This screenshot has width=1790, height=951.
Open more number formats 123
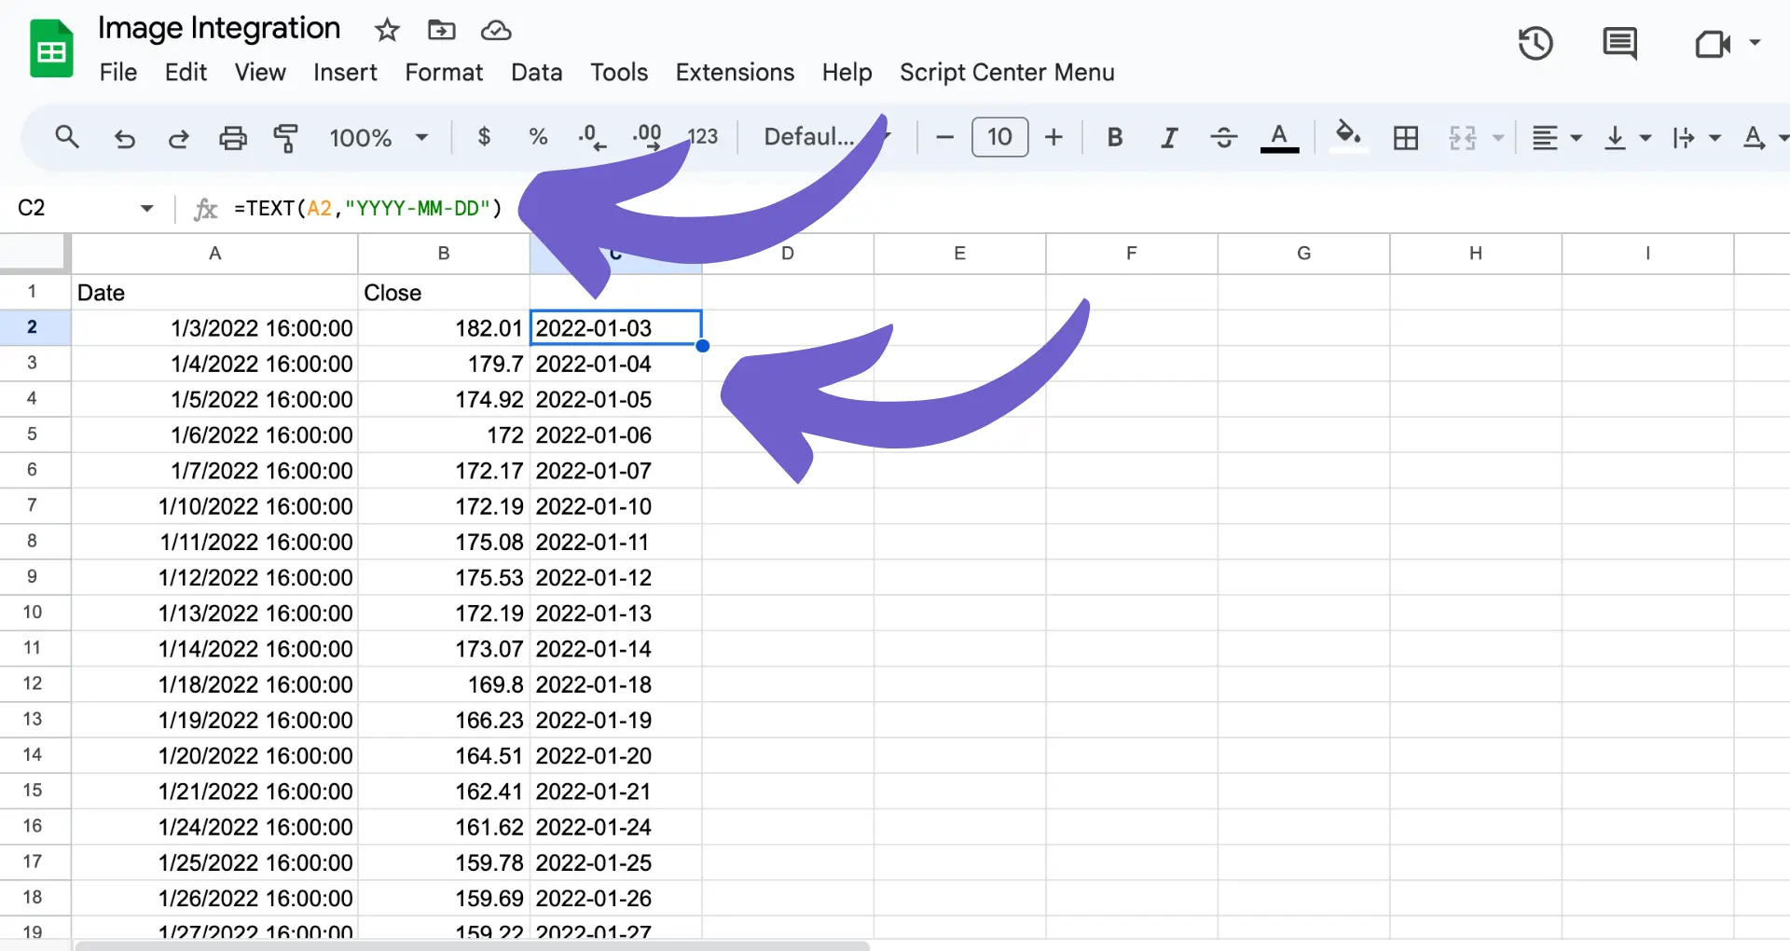(703, 137)
